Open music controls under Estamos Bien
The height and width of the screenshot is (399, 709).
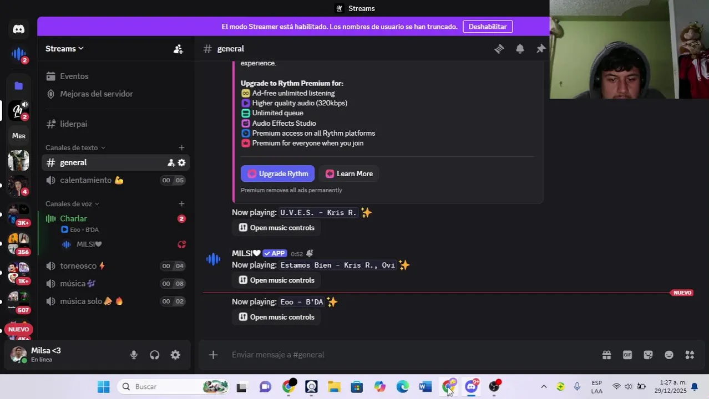276,280
